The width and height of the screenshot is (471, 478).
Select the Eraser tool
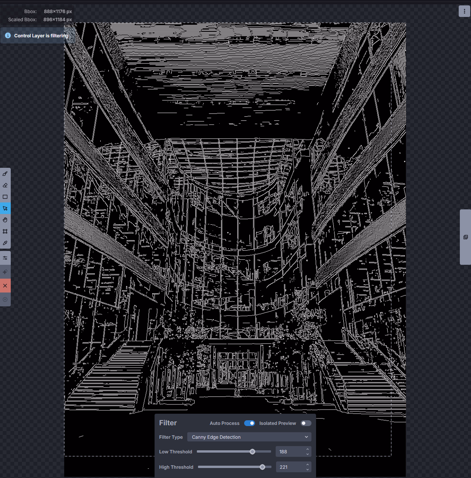[5, 186]
